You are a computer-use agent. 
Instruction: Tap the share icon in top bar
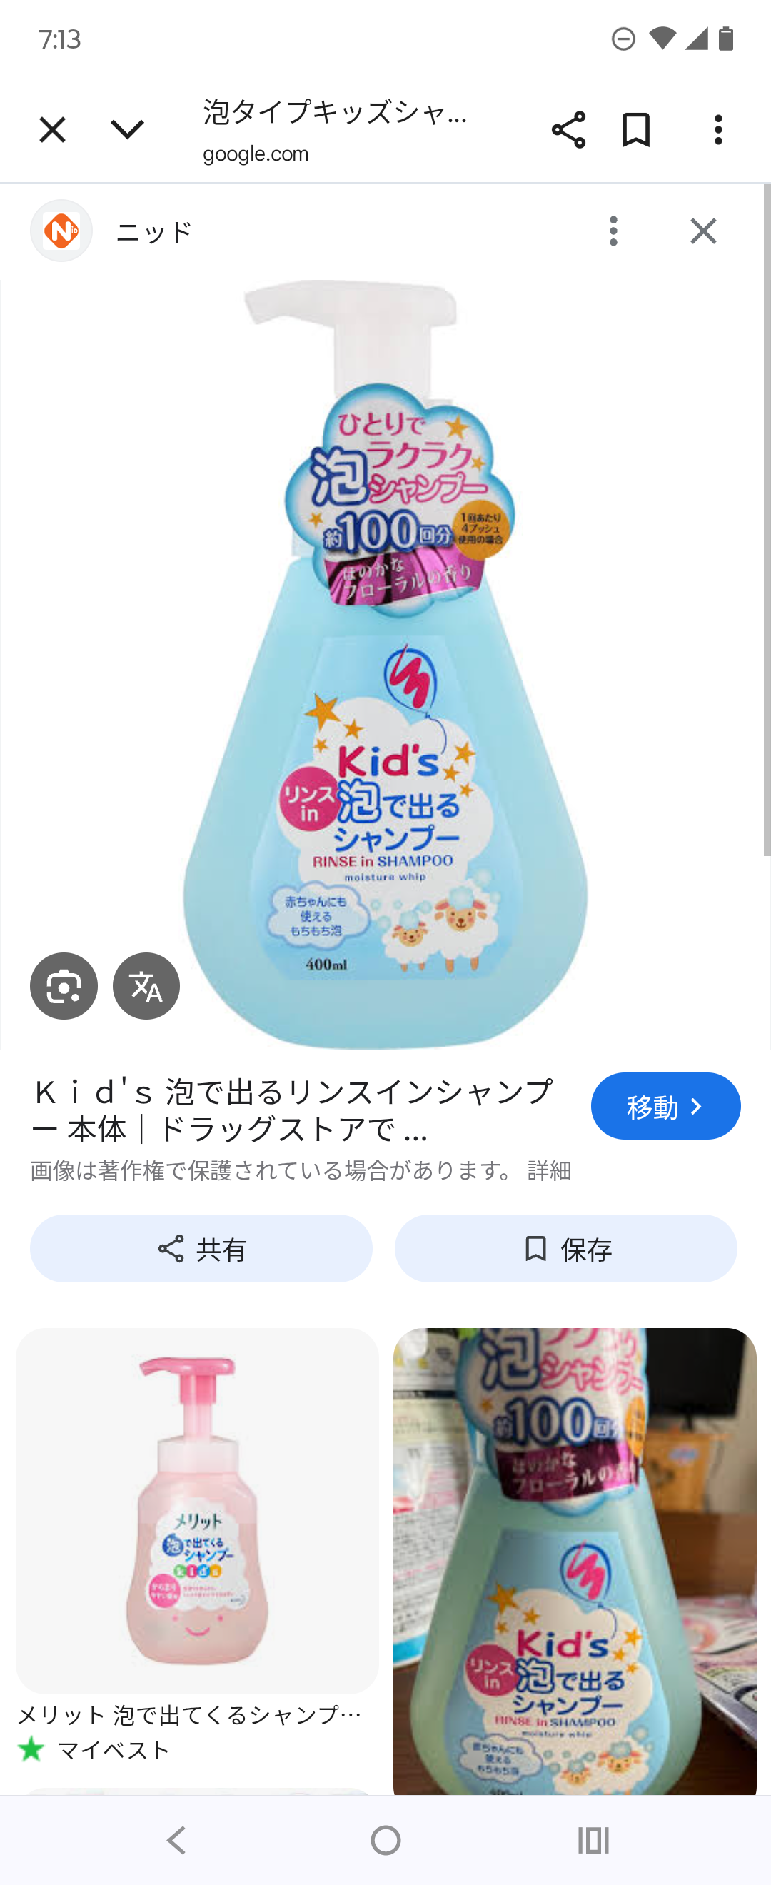568,130
